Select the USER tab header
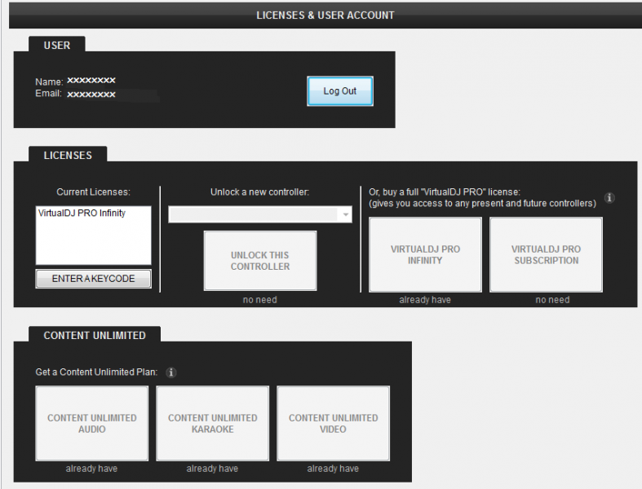642x489 pixels. click(x=57, y=45)
